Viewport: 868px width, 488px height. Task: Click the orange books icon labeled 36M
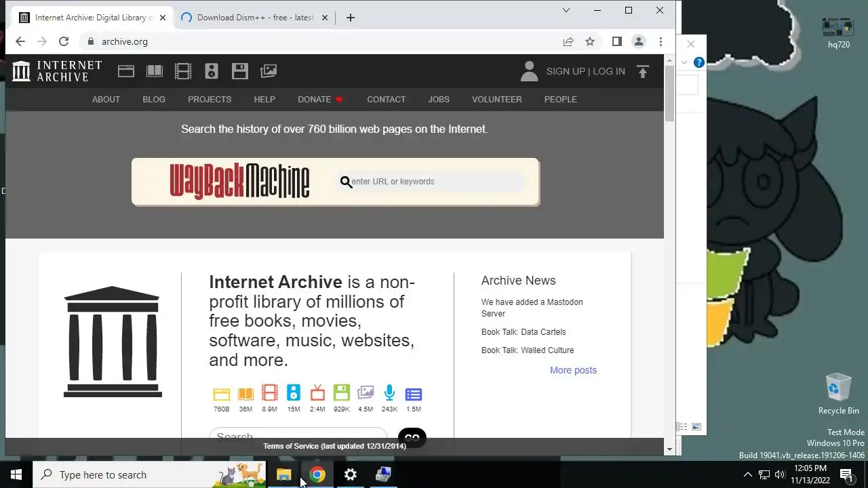click(x=245, y=394)
